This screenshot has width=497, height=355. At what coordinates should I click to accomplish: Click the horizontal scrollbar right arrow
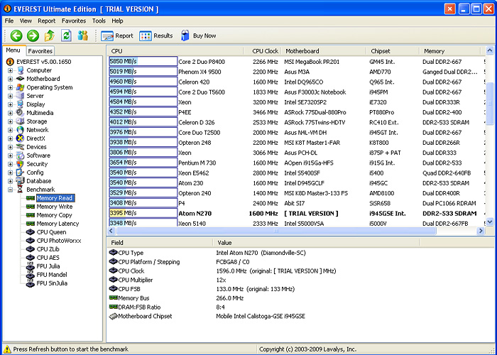[481, 231]
